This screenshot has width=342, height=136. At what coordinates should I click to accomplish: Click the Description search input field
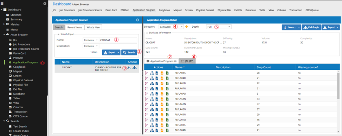(x=118, y=46)
